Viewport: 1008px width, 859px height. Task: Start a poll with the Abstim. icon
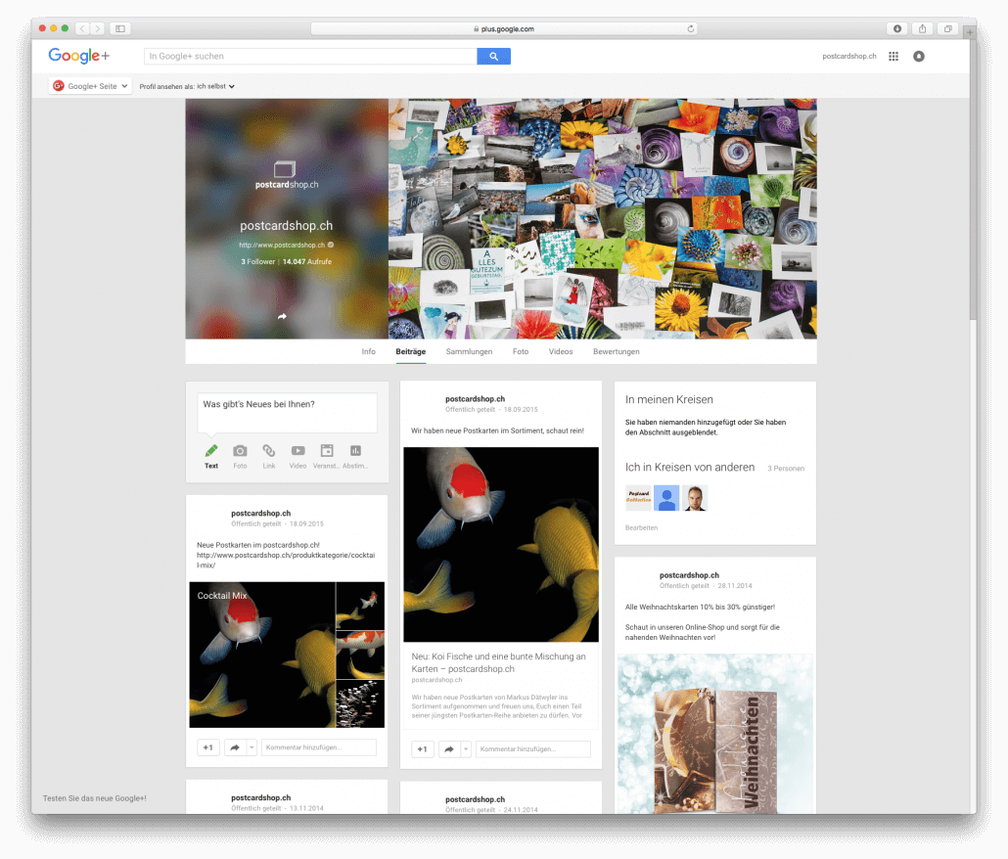355,450
